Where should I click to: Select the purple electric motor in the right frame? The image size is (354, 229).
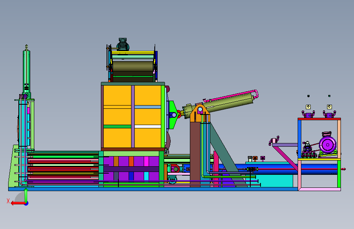[327, 144]
